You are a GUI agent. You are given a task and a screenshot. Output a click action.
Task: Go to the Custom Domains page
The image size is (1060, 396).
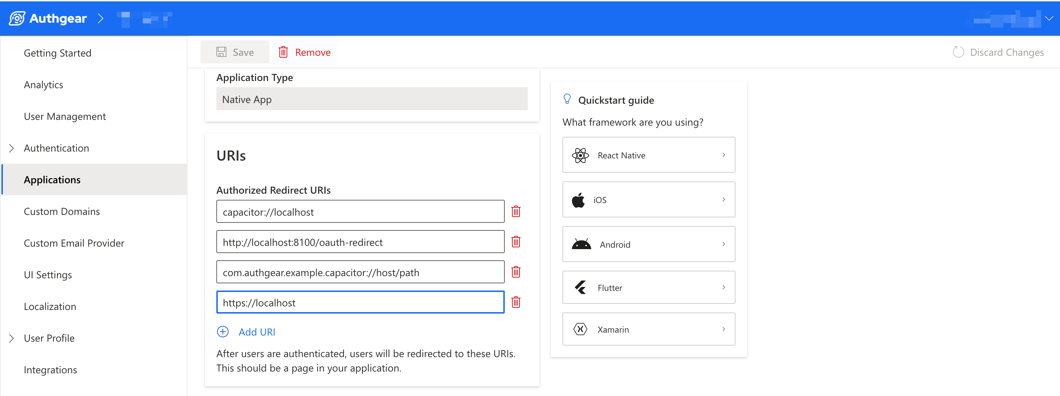(62, 212)
